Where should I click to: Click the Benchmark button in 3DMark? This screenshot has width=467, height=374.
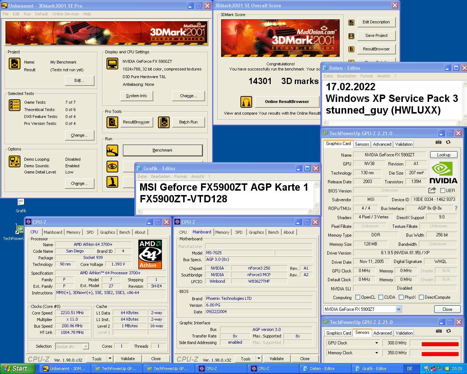pyautogui.click(x=162, y=150)
